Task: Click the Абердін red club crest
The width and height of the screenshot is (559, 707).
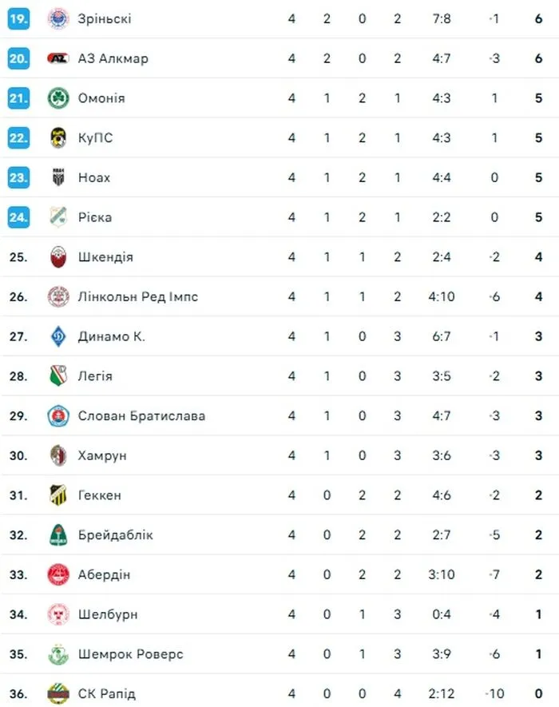Action: coord(57,574)
